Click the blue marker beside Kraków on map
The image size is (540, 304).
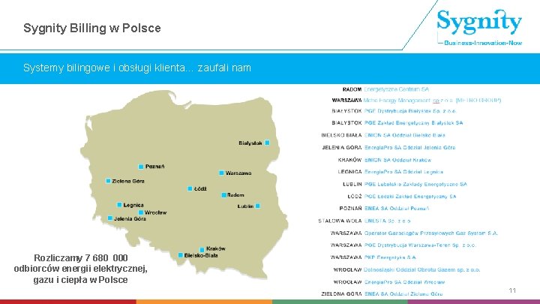coord(202,249)
